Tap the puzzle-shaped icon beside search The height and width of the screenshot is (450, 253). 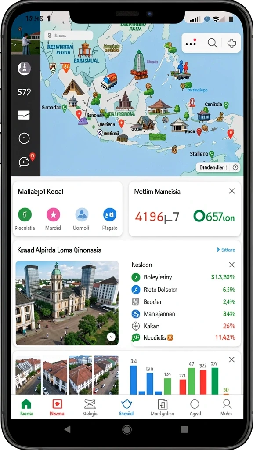232,44
